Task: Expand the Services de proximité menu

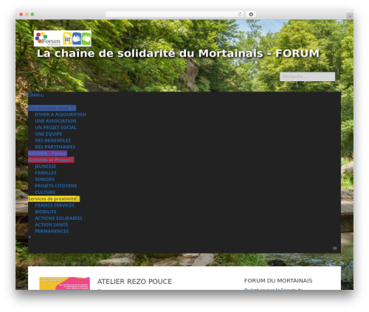Action: 54,198
